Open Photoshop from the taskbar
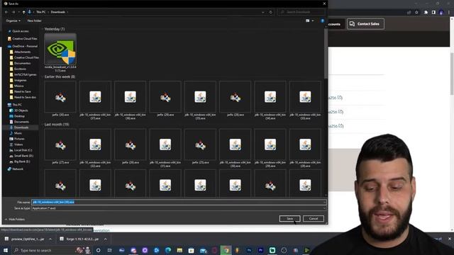The width and height of the screenshot is (454, 255). [x=249, y=250]
